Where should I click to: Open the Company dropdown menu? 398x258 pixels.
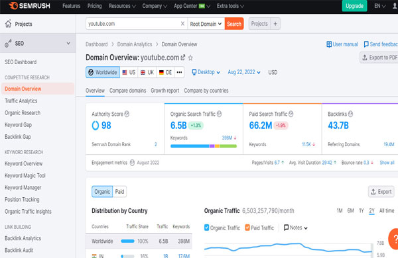tap(155, 6)
